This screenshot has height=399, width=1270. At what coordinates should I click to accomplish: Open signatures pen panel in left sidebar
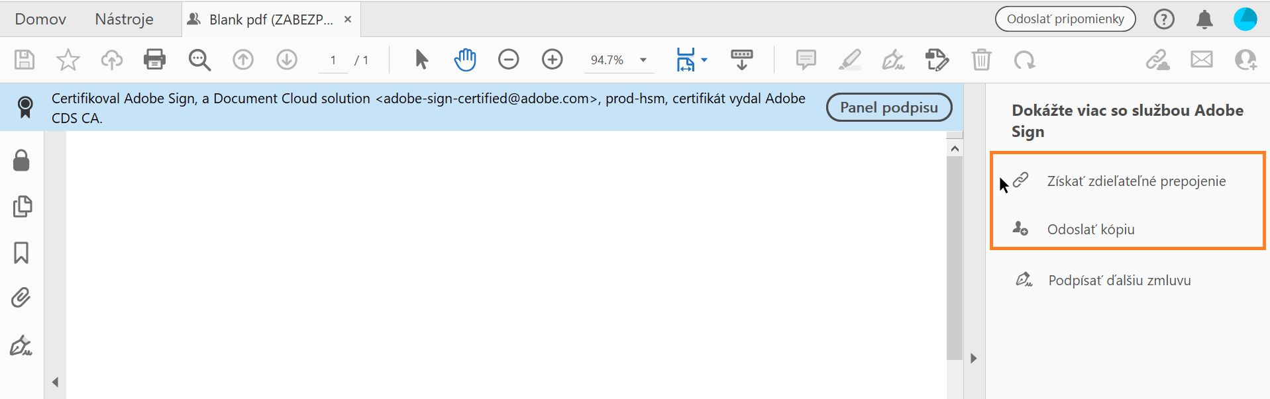click(x=21, y=345)
